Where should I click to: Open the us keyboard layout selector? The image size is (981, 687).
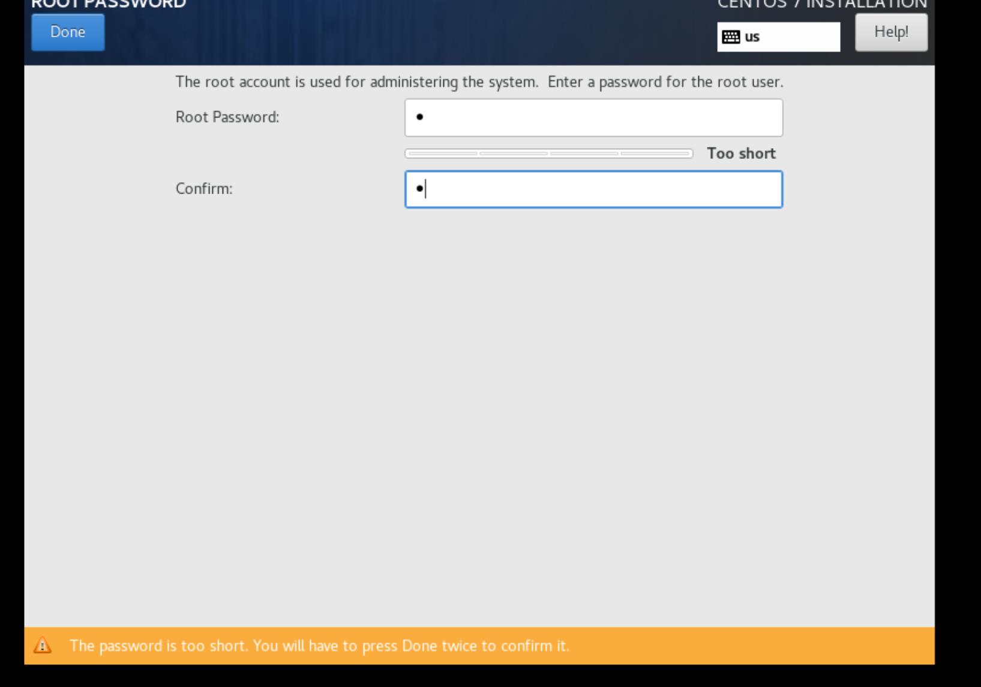tap(779, 37)
